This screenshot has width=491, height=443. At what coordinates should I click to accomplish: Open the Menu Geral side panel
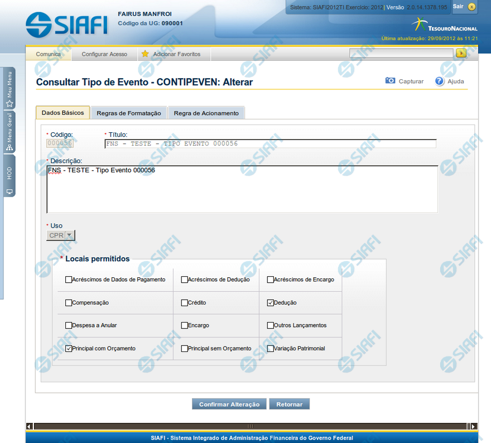(x=9, y=132)
